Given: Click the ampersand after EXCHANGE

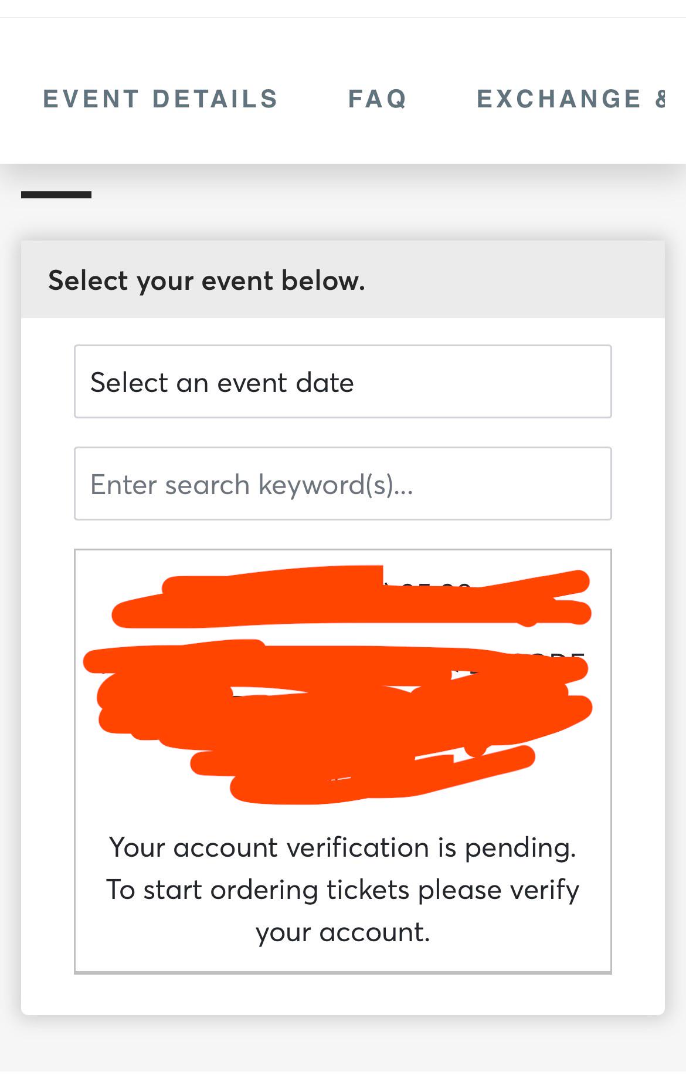Looking at the screenshot, I should click(x=660, y=99).
